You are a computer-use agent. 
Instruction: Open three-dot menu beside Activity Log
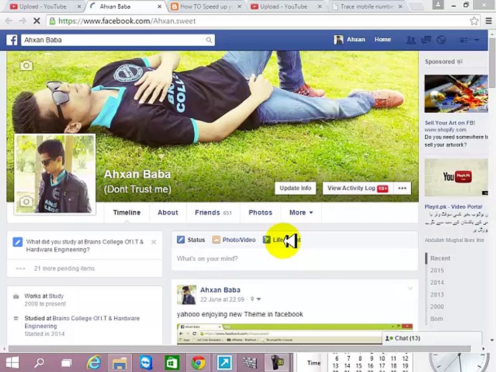[402, 188]
